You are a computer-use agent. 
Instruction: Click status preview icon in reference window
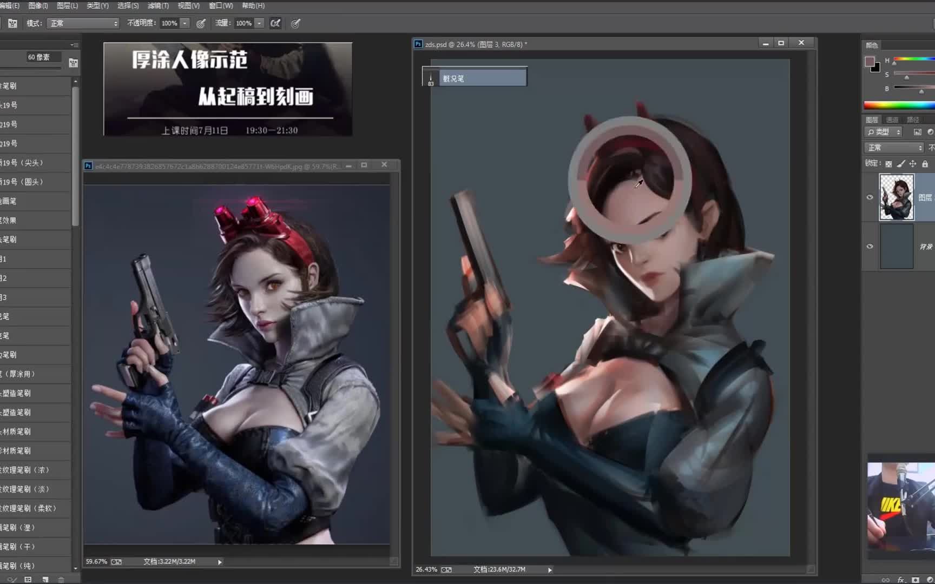point(116,562)
